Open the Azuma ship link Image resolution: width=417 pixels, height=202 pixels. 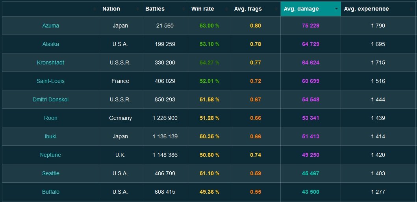tap(50, 26)
